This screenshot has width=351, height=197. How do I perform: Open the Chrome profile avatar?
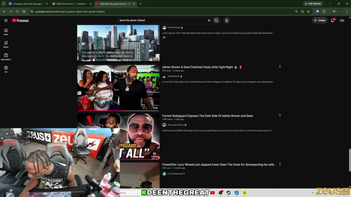point(341,11)
